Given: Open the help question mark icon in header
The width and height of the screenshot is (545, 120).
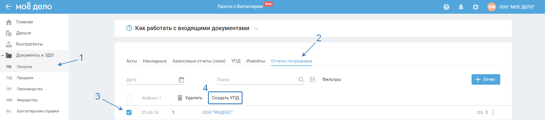Looking at the screenshot, I should pyautogui.click(x=446, y=7).
